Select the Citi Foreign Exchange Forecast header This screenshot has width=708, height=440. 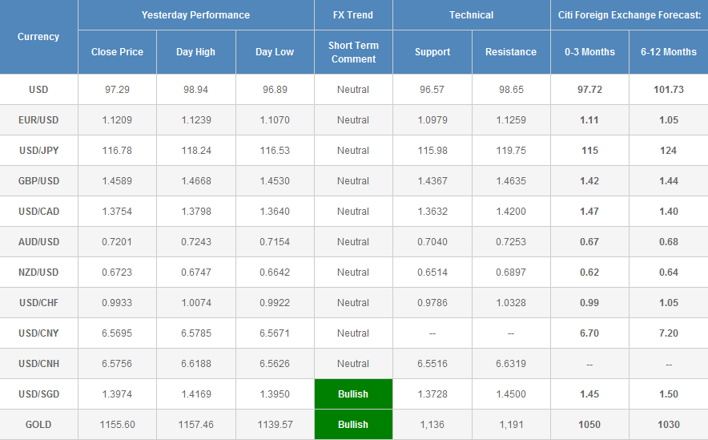click(629, 15)
